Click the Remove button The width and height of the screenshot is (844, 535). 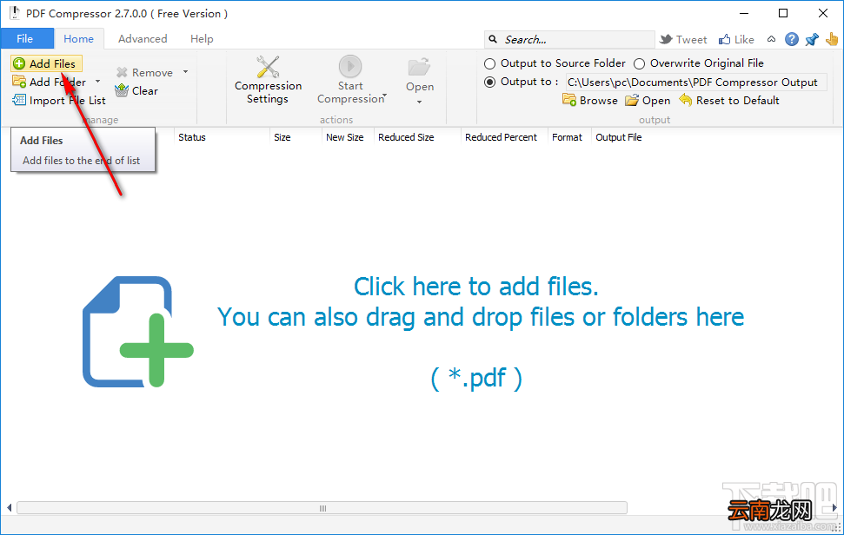coord(145,72)
